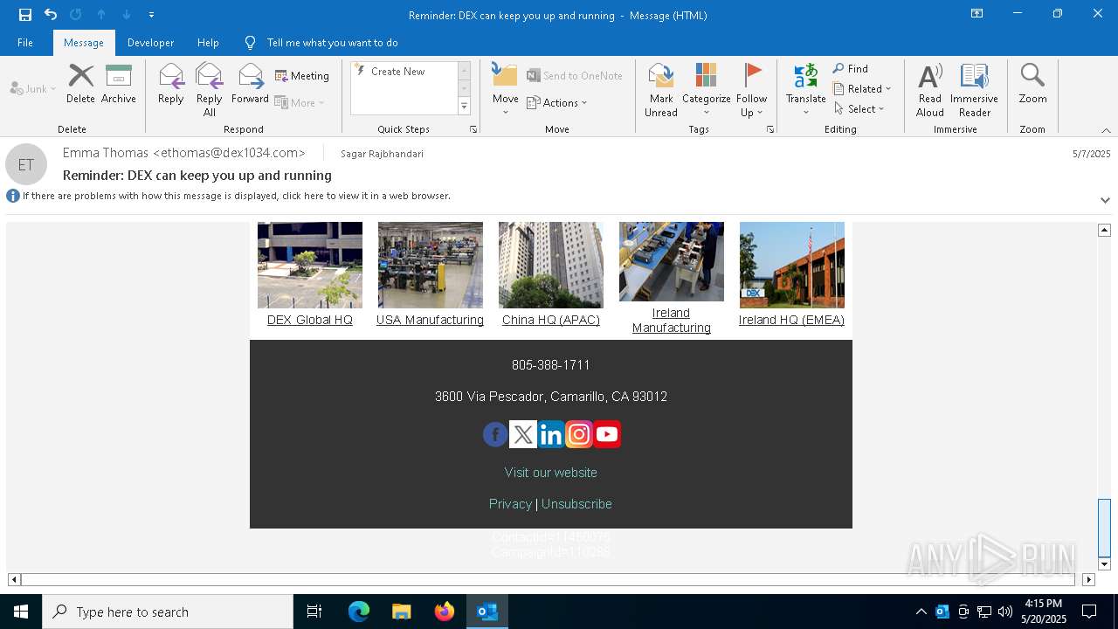The width and height of the screenshot is (1118, 629).
Task: Open the Help ribbon tab
Action: tap(208, 43)
